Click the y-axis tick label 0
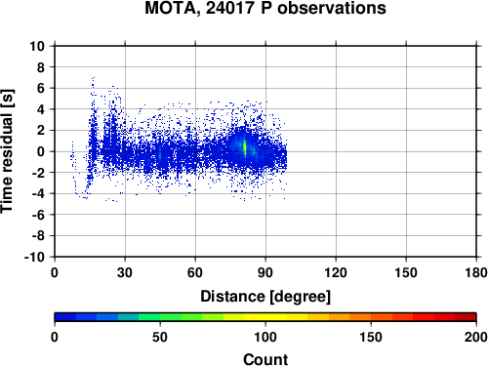The height and width of the screenshot is (366, 488). [41, 151]
